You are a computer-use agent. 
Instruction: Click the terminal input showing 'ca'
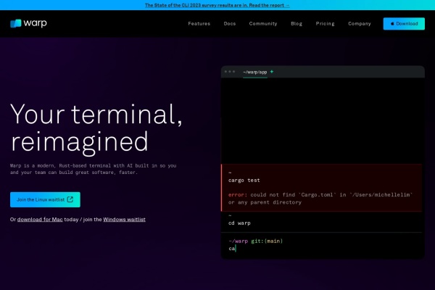point(232,249)
